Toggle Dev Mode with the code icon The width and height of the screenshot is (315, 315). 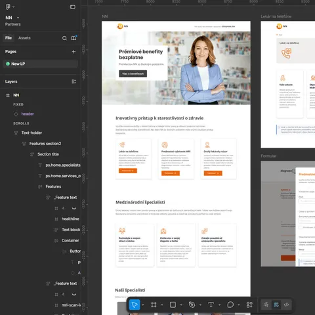coord(286,304)
